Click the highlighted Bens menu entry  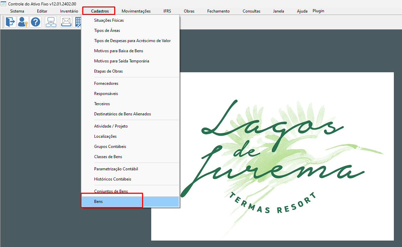tap(130, 202)
